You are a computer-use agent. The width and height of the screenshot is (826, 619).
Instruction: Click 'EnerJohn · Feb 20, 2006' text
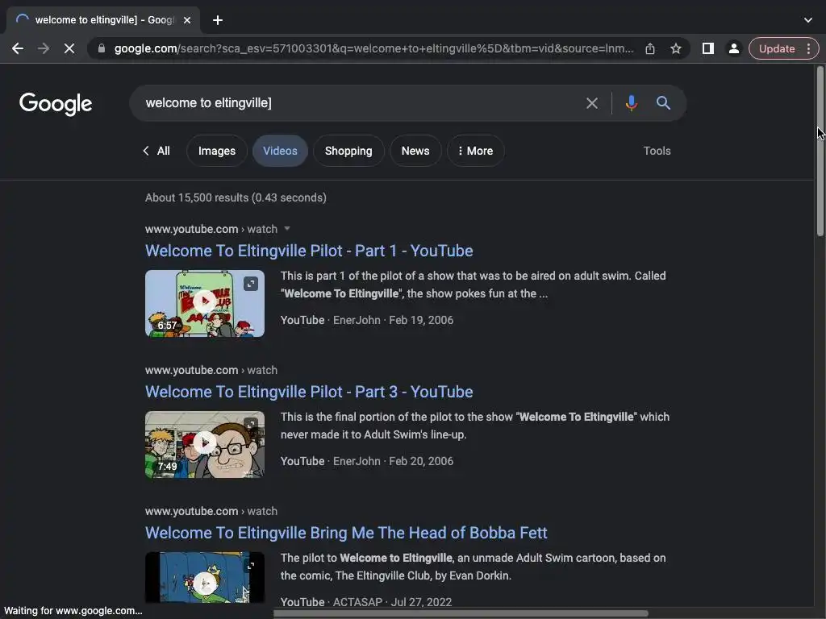(393, 461)
